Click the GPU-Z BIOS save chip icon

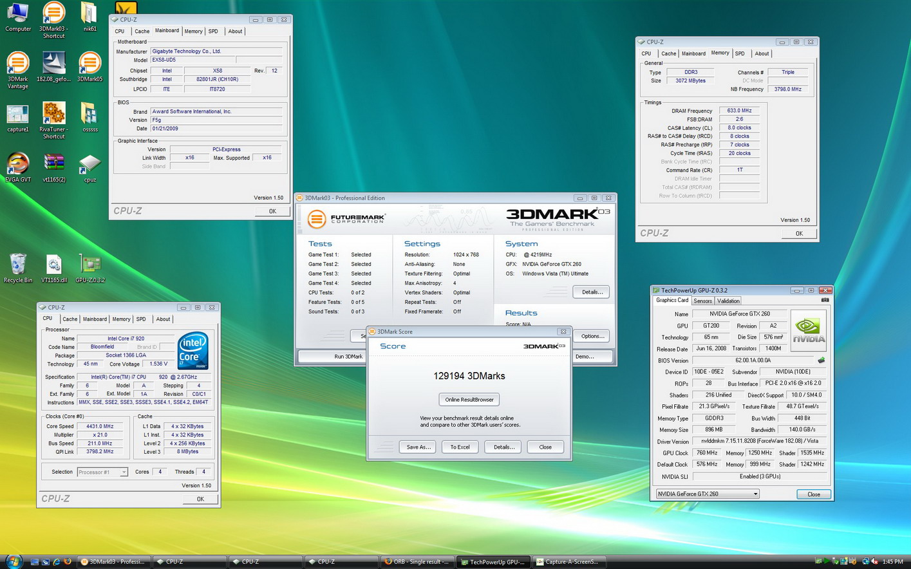(821, 360)
